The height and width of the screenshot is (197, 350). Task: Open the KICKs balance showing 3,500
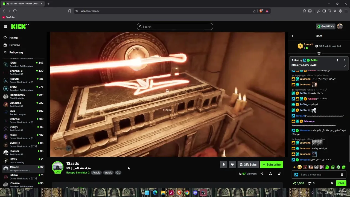[298, 183]
